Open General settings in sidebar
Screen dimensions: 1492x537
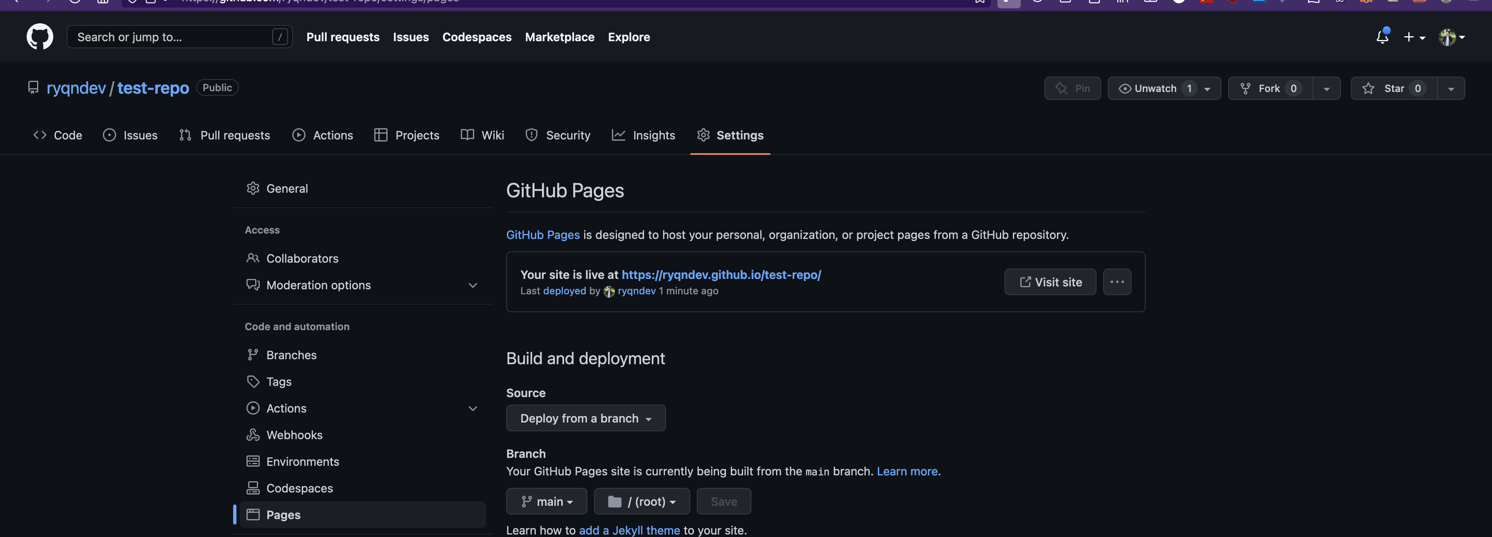(363, 188)
